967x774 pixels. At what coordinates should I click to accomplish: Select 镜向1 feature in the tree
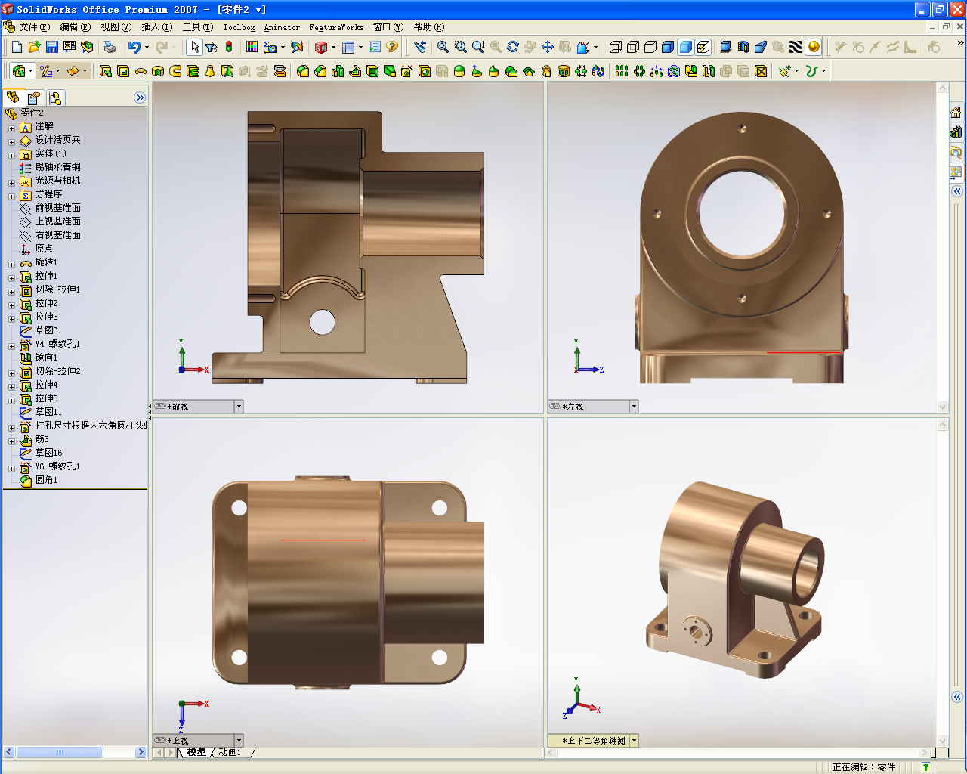tap(46, 358)
